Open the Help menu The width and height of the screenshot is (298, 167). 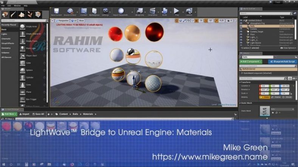click(x=25, y=6)
